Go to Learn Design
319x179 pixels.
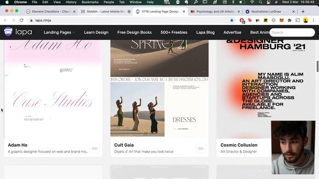click(96, 32)
